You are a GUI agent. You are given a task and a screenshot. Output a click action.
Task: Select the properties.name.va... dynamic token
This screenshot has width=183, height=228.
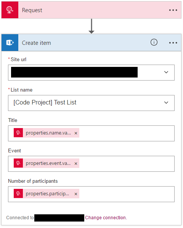[x=47, y=133]
